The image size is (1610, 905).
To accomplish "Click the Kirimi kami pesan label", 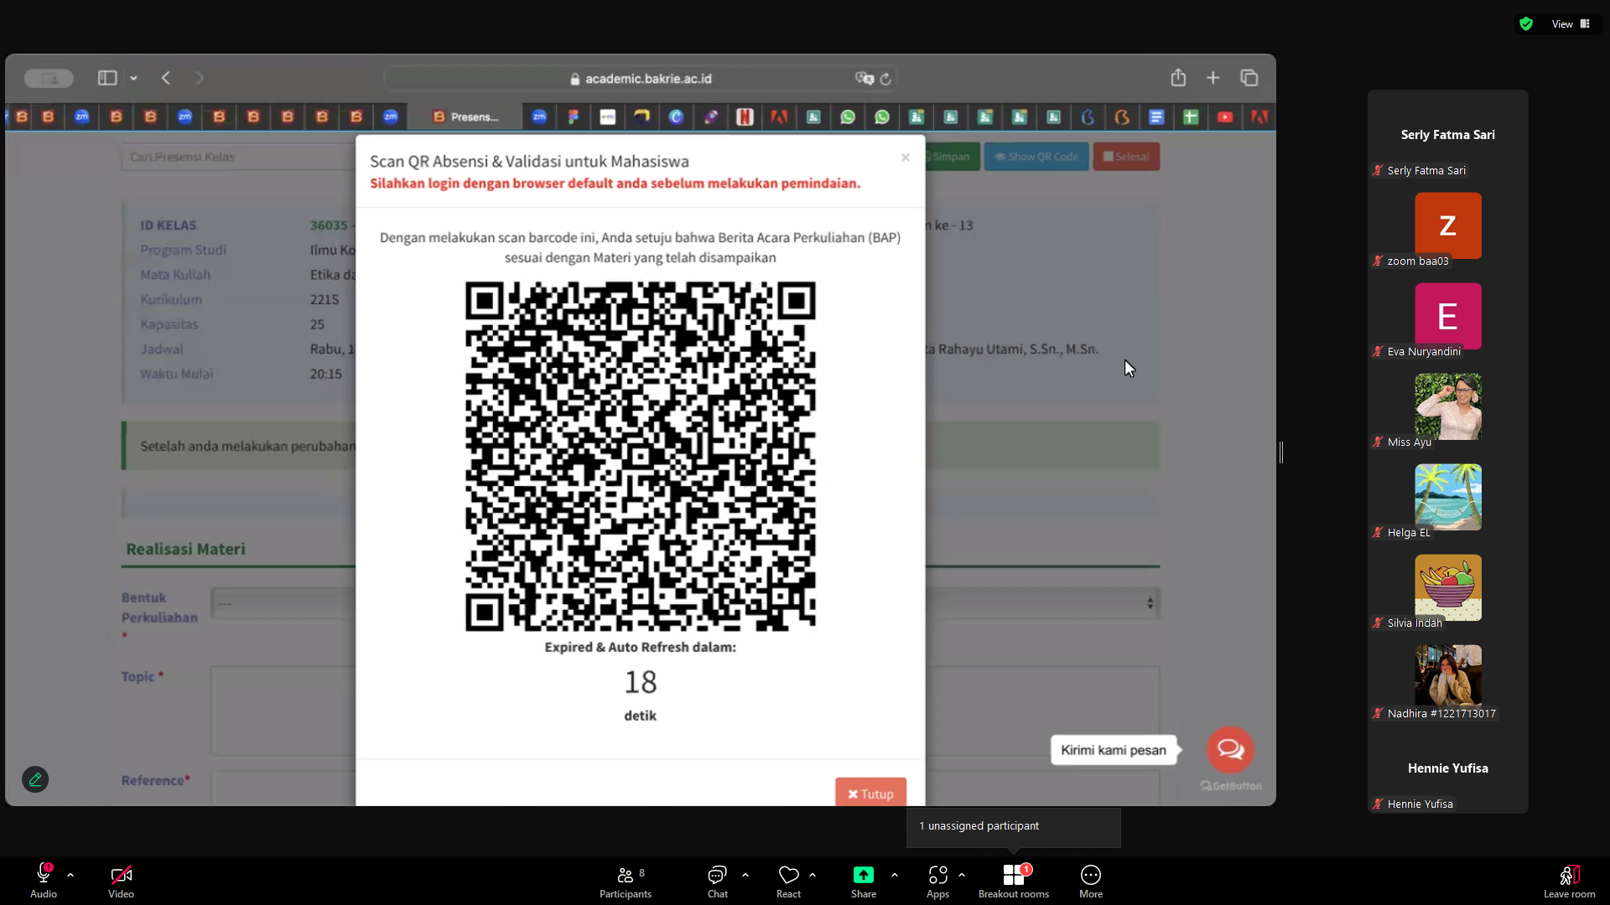I will [x=1114, y=750].
